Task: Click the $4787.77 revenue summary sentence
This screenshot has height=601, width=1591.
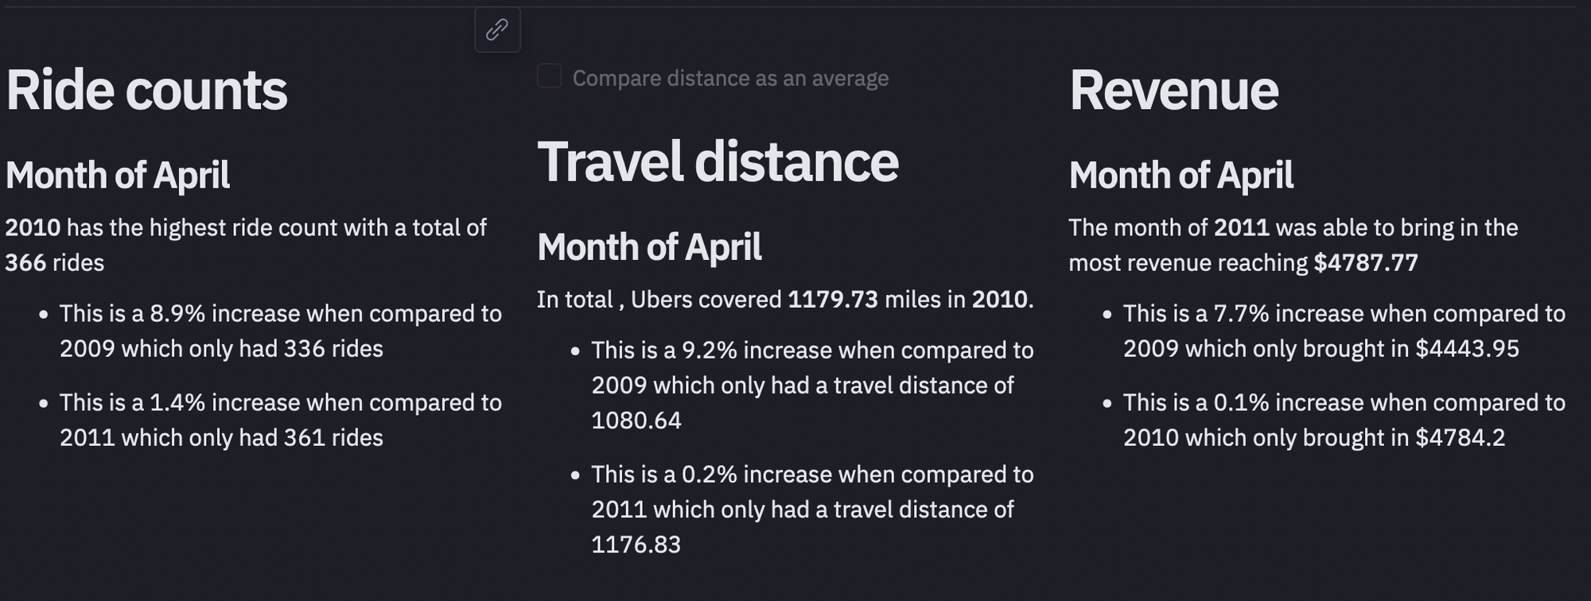Action: [1293, 245]
